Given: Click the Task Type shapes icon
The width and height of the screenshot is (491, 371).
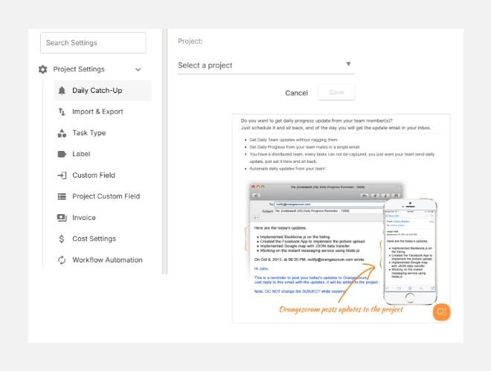Looking at the screenshot, I should pos(62,133).
